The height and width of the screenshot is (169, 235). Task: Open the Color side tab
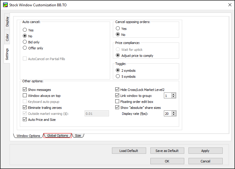click(x=7, y=37)
